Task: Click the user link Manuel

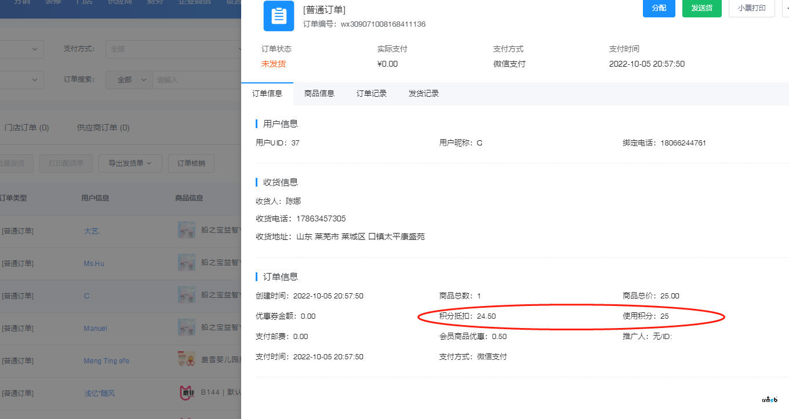Action: coord(95,328)
